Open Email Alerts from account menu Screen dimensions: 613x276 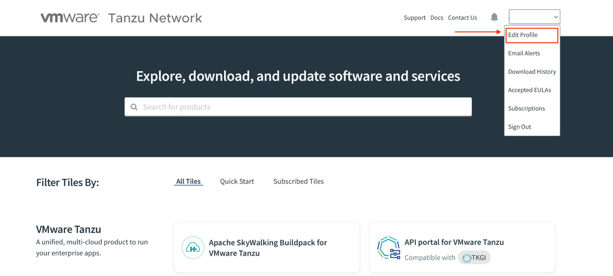pos(524,53)
